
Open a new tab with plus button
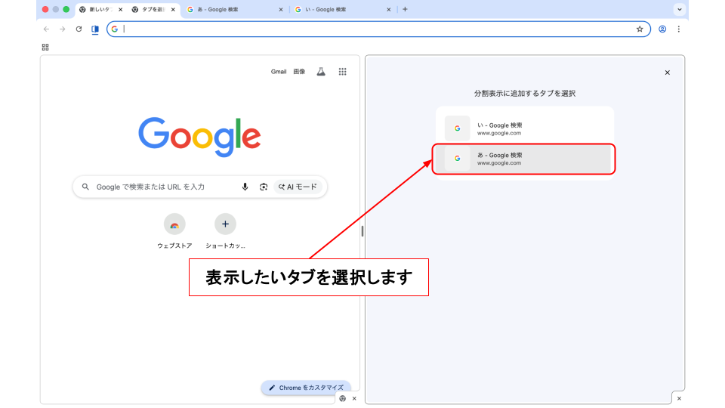(x=406, y=9)
